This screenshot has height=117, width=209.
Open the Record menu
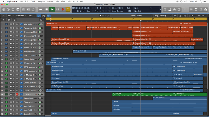coord(50,2)
